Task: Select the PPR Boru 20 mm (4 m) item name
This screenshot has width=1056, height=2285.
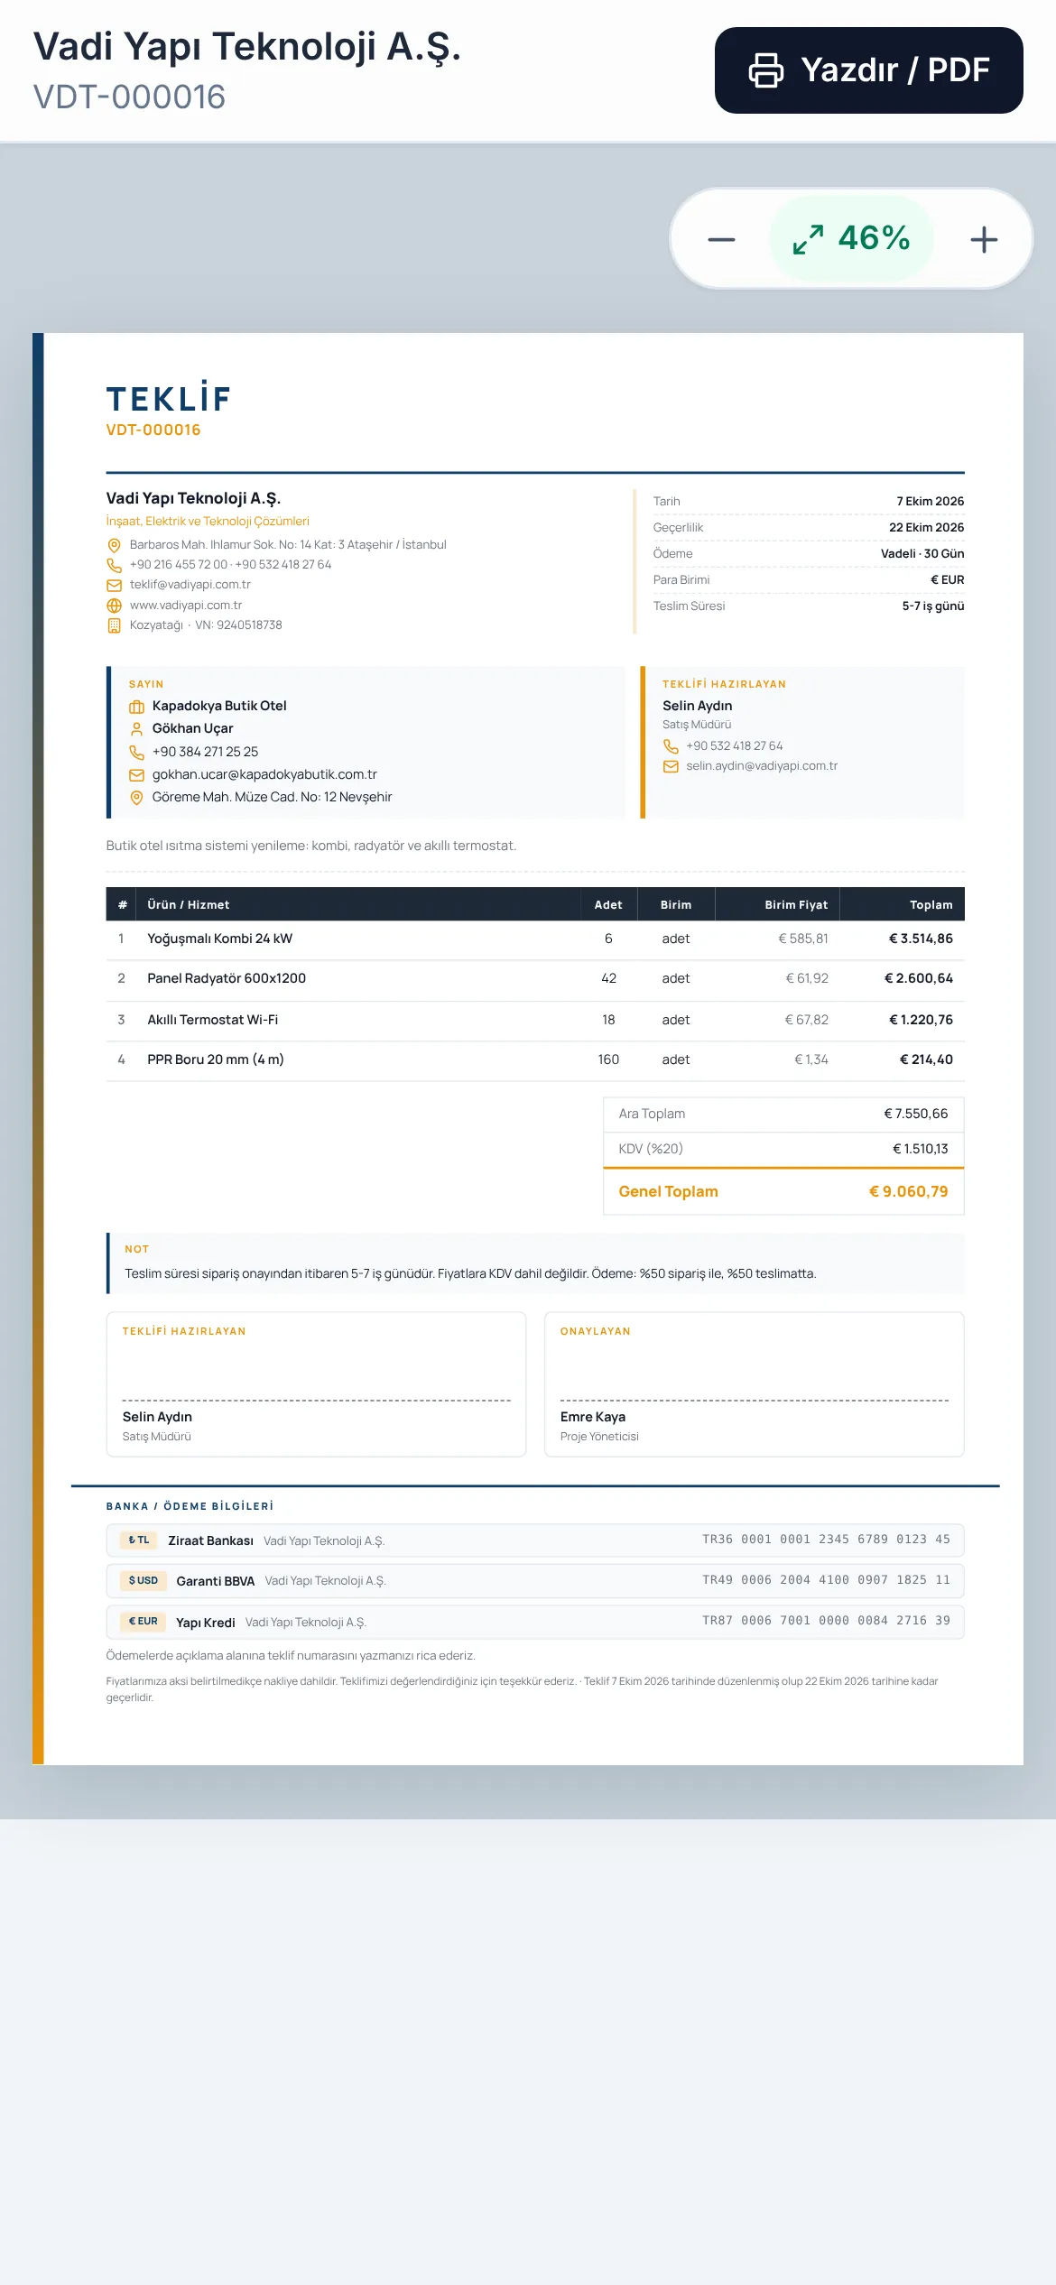Action: tap(216, 1059)
